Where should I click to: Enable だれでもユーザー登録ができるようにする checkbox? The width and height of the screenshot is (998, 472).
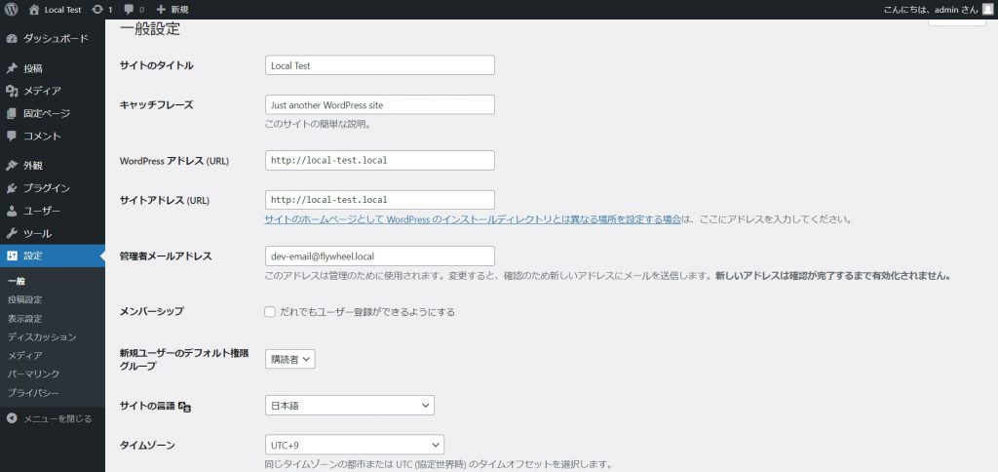point(270,312)
